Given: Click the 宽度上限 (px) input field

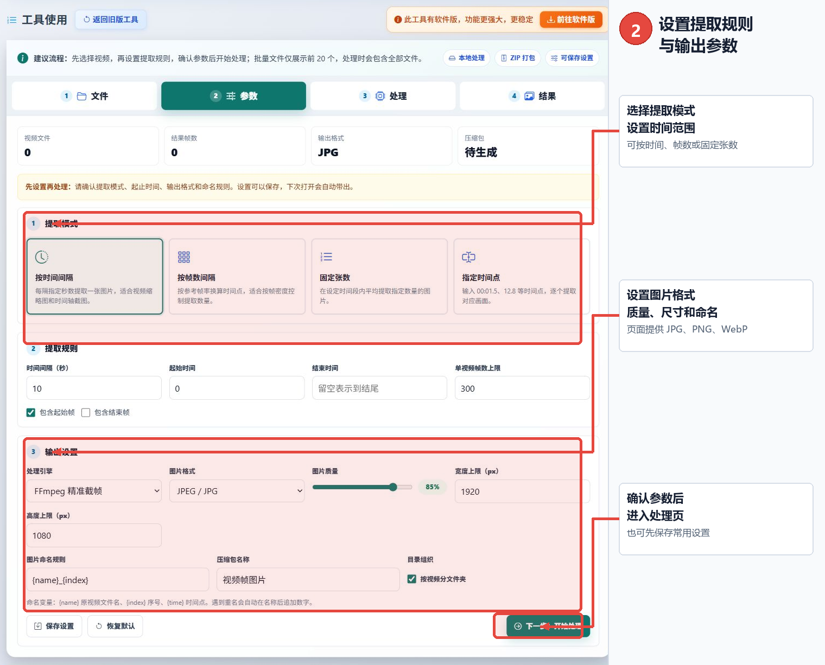Looking at the screenshot, I should pos(522,491).
